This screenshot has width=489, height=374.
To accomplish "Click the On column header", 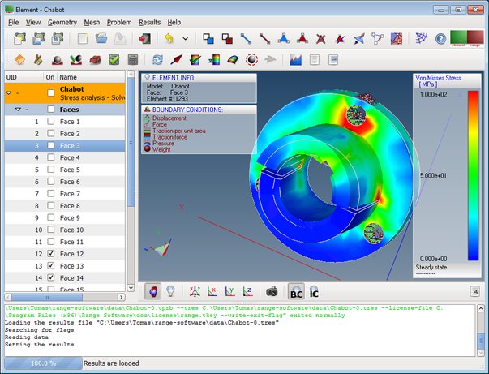I will [50, 77].
